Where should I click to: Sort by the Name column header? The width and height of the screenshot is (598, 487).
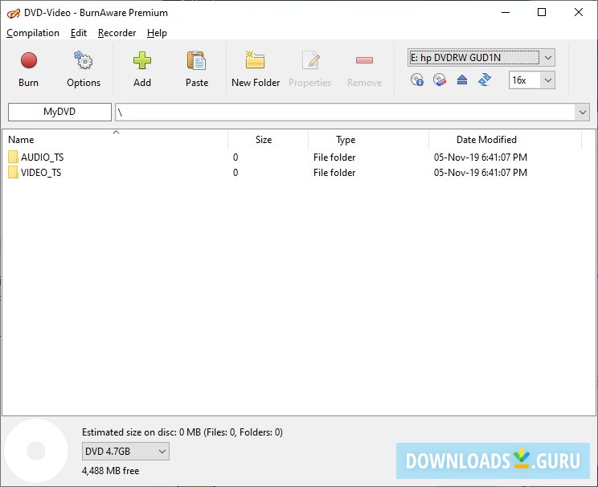(115, 140)
